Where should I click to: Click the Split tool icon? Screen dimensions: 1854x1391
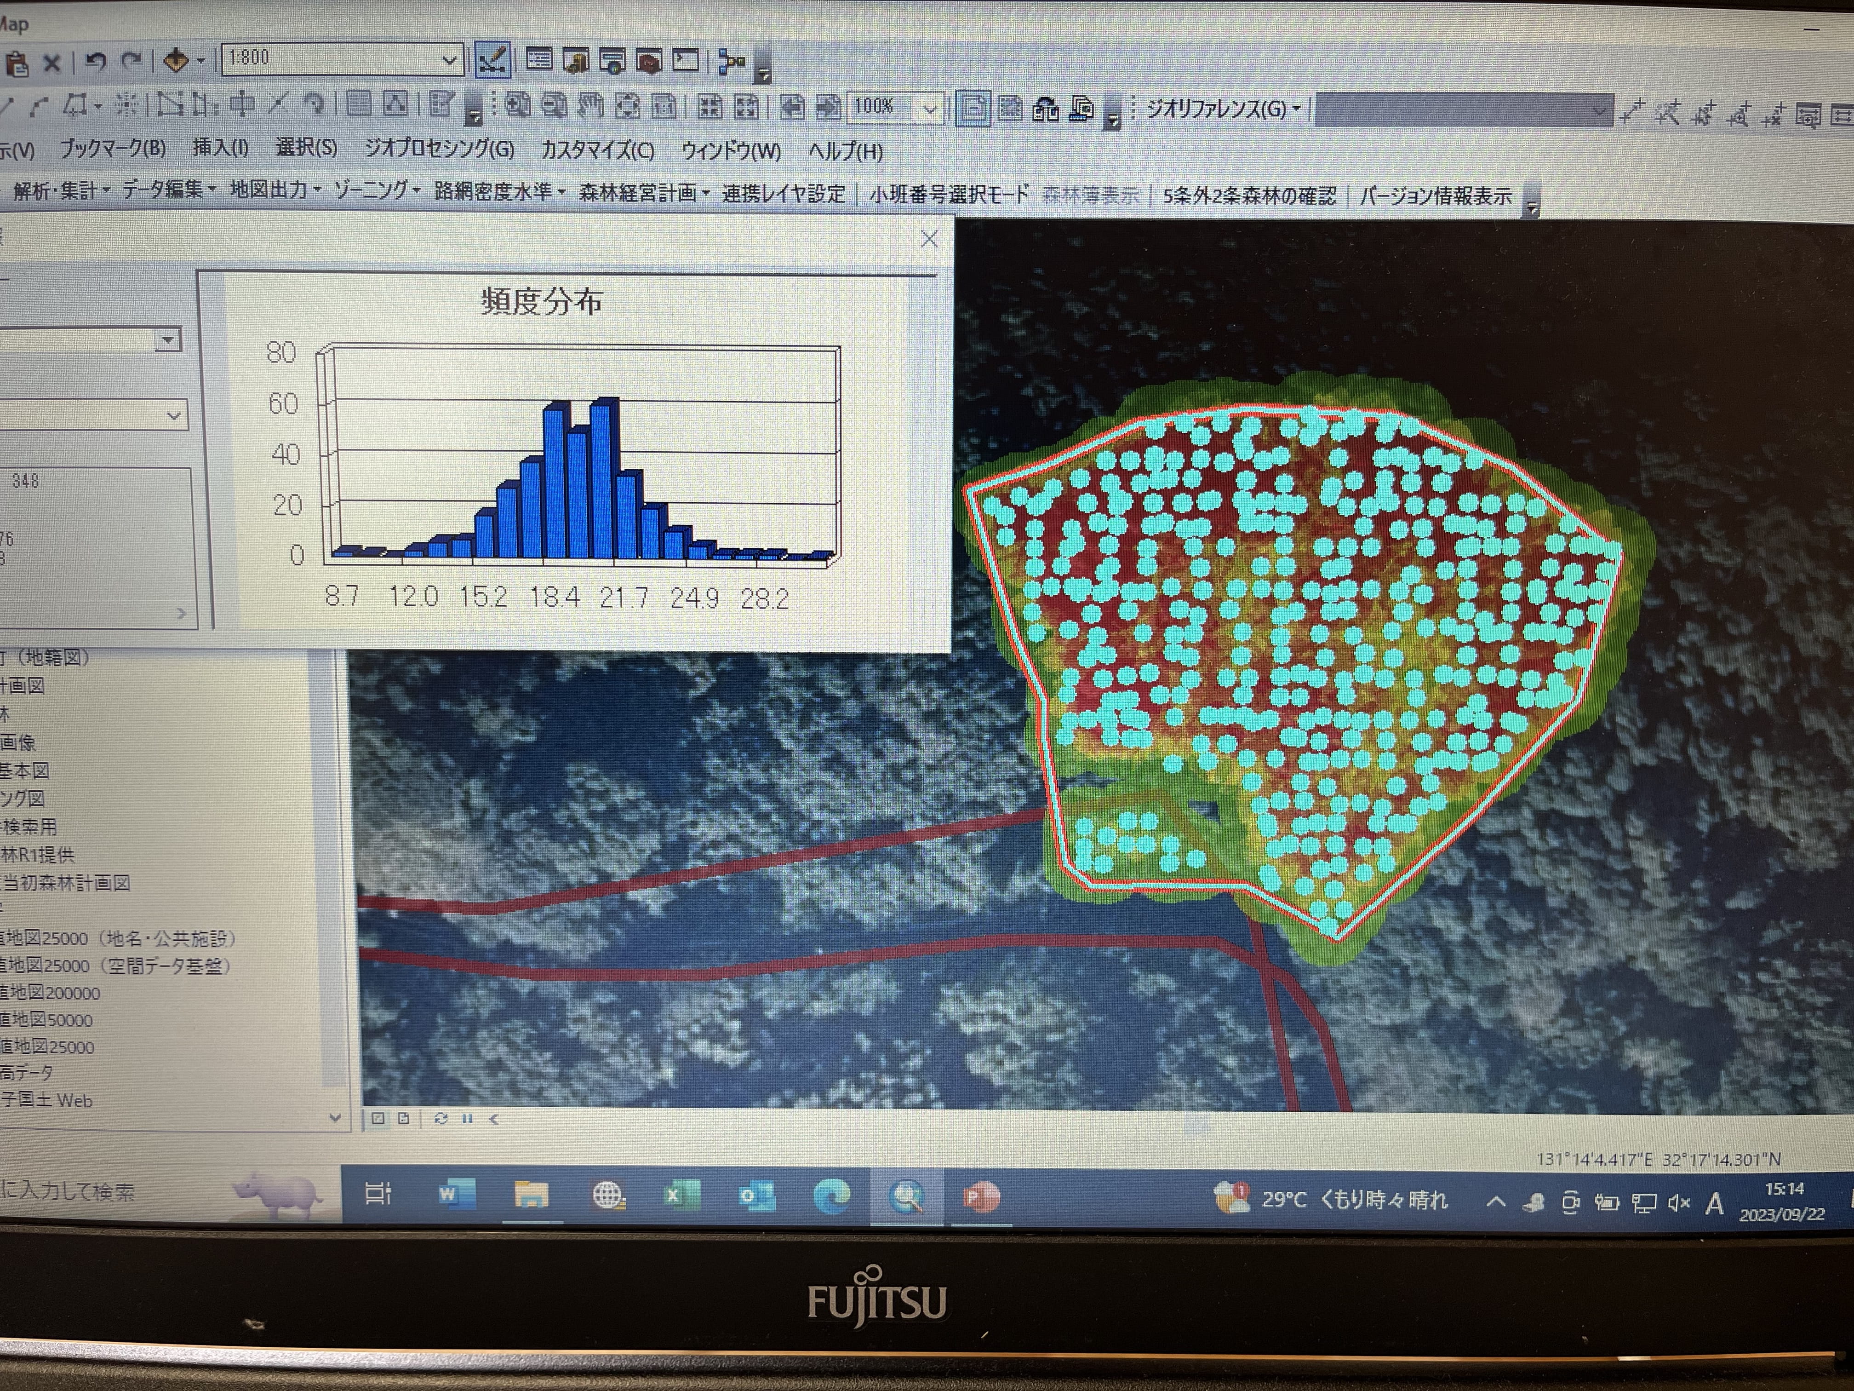pos(277,104)
